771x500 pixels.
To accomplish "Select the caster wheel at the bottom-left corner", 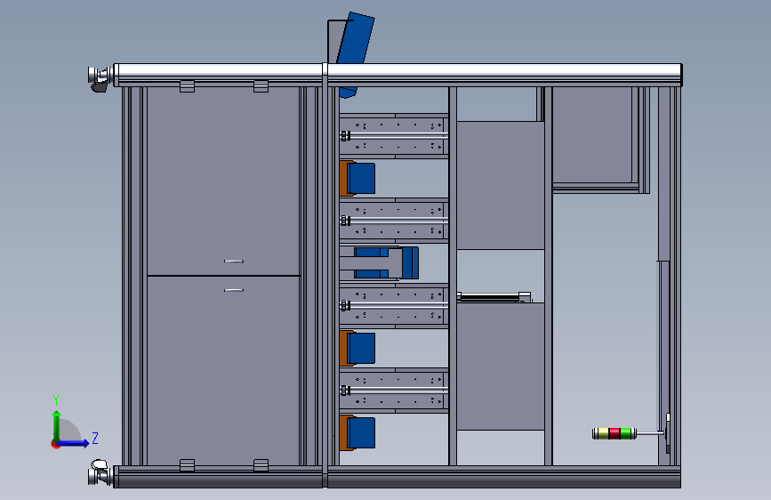I will click(100, 473).
